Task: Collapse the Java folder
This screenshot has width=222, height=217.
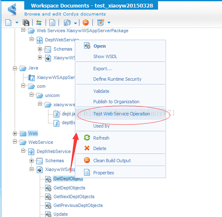Action: coord(15,69)
